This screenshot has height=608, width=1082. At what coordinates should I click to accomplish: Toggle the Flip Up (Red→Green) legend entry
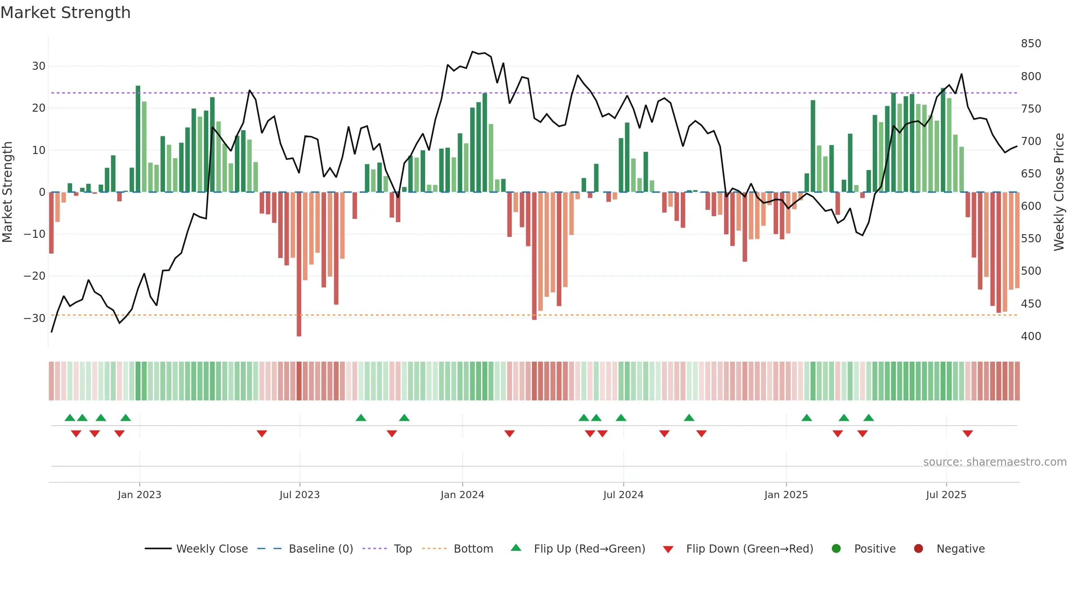point(578,549)
